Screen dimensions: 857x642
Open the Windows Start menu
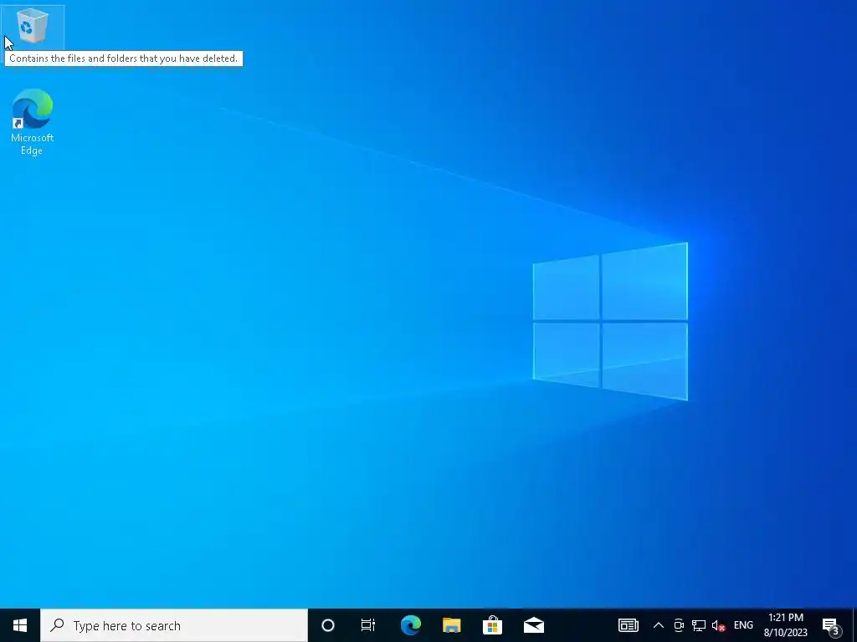[20, 625]
